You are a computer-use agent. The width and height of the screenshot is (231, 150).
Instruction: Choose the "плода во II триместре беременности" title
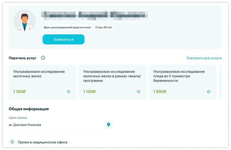[179, 76]
